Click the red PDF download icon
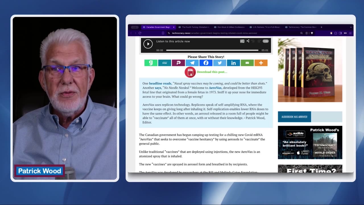The width and height of the screenshot is (364, 205). coord(190,72)
